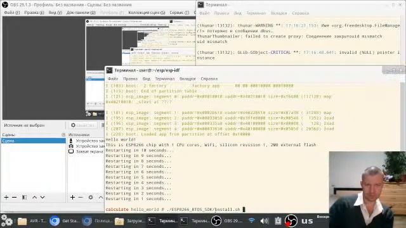Switch to the Get Sta... browser window in the taskbar
Image resolution: width=406 pixels, height=228 pixels.
[65, 221]
